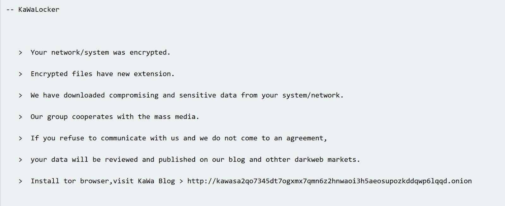505x206 pixels.
Task: Click the KaWaLocker title text
Action: point(39,9)
